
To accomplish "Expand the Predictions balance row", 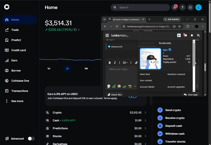I will point(96,128).
